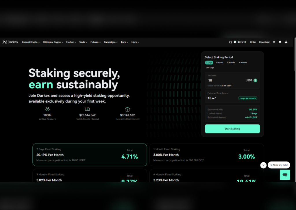Open the Order menu item
The height and width of the screenshot is (210, 296).
pos(253,42)
